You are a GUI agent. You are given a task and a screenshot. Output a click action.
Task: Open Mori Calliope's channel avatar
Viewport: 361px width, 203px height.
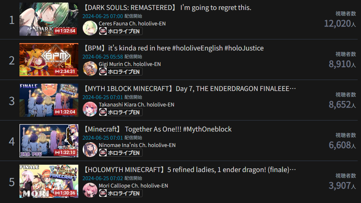(90, 190)
